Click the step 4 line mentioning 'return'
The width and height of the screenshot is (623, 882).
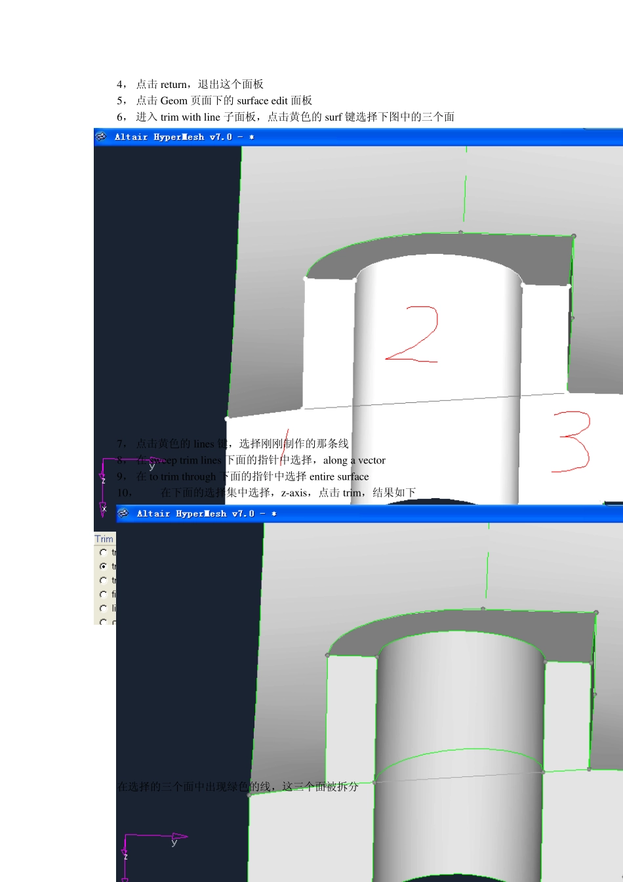[190, 84]
